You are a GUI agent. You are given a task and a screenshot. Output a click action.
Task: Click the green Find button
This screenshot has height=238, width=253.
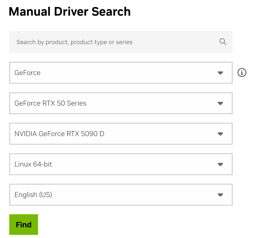click(x=24, y=224)
